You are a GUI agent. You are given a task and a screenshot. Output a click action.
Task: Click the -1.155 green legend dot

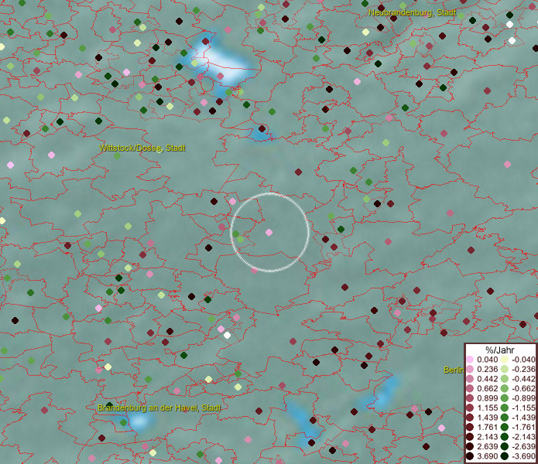coord(505,408)
